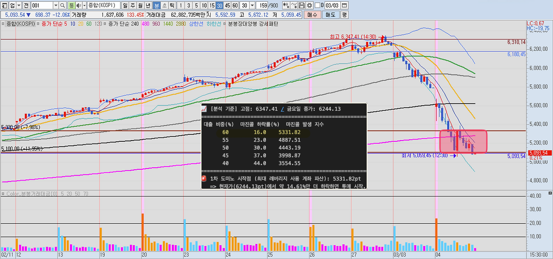Click the blue 10 moving average legend
Image resolution: width=553 pixels, height=259 pixels.
pyautogui.click(x=73, y=24)
